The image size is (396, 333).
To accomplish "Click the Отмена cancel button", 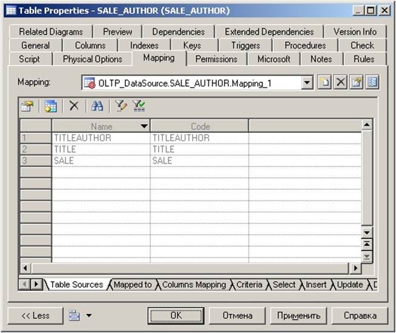I will pyautogui.click(x=237, y=315).
